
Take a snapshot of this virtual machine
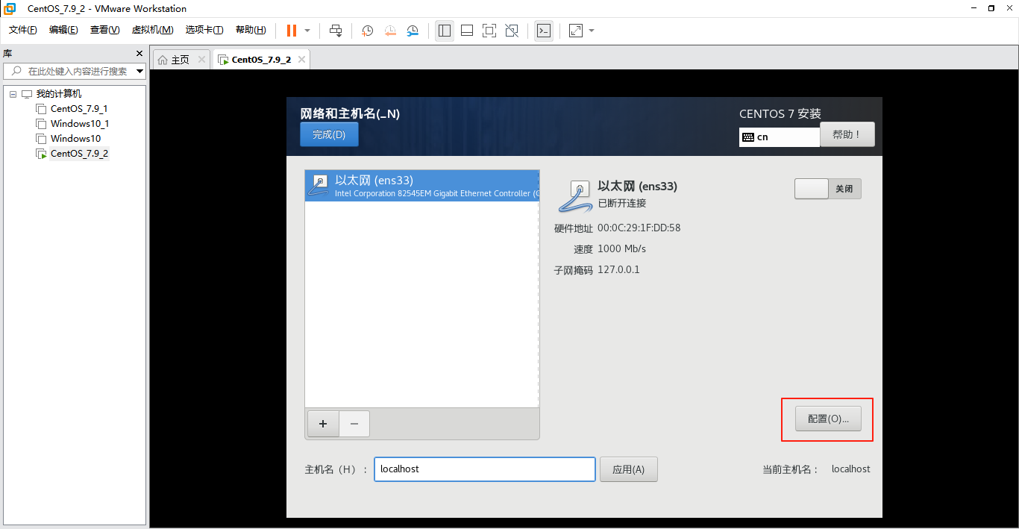[x=368, y=31]
